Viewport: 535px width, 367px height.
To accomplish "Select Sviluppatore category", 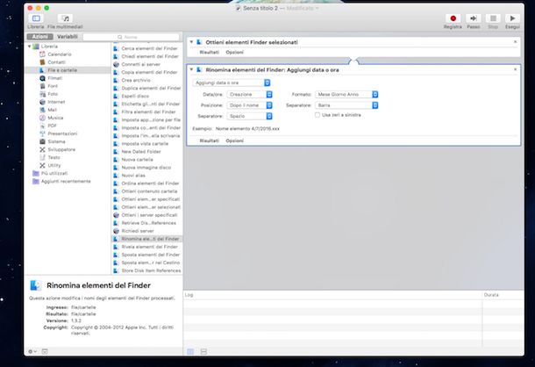I will [61, 149].
